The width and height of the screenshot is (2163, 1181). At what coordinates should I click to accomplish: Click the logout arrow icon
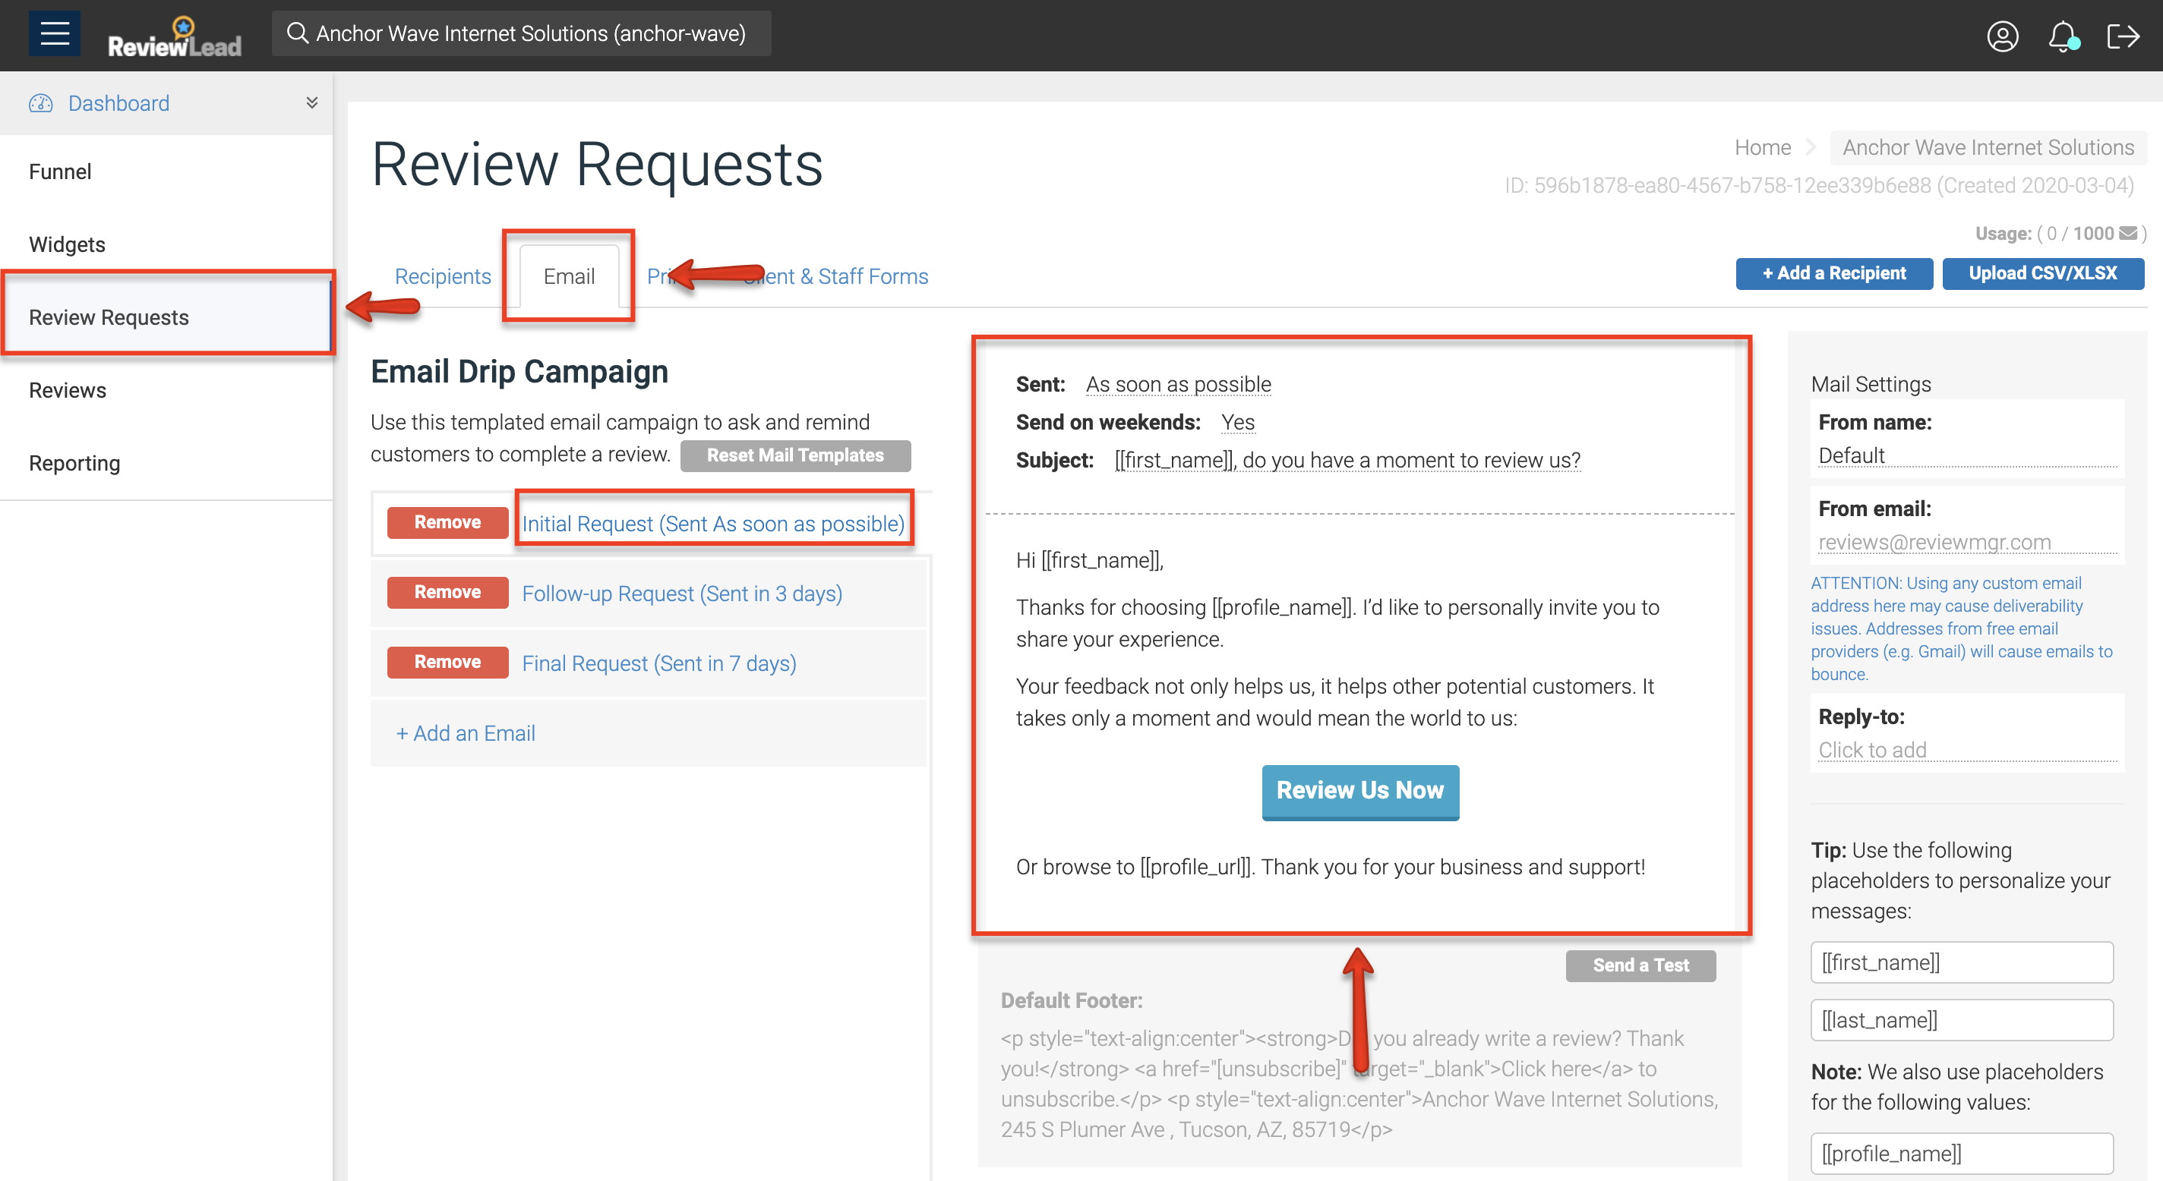[2123, 36]
